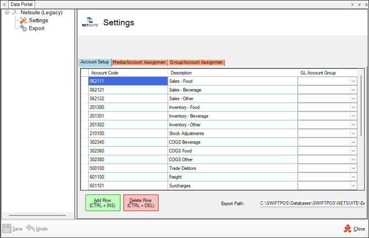Click the Netsuite (Legacy) node icon
Screen dimensions: 369x238
pos(15,13)
